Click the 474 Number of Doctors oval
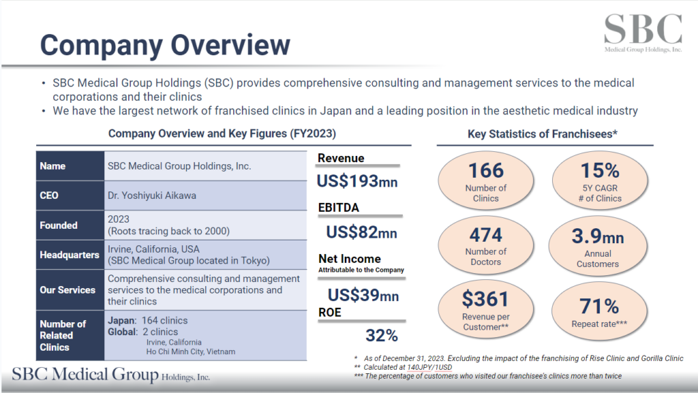 (x=486, y=245)
